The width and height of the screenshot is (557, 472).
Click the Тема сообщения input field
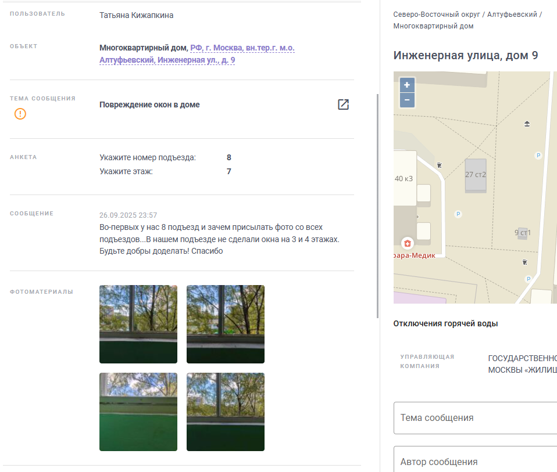tap(475, 418)
